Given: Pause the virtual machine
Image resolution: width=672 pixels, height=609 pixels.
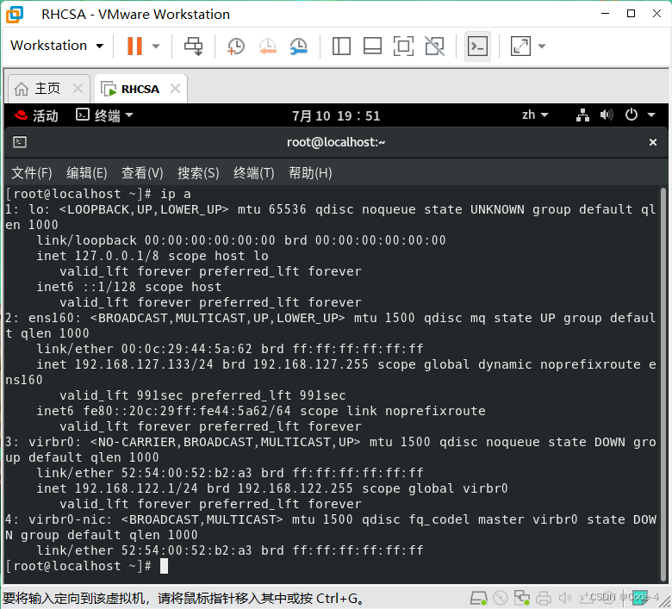Looking at the screenshot, I should coord(134,46).
